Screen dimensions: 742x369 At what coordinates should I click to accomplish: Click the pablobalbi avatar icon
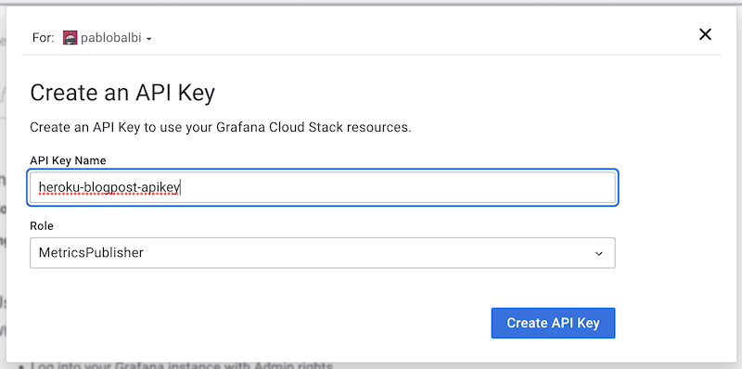pyautogui.click(x=70, y=38)
